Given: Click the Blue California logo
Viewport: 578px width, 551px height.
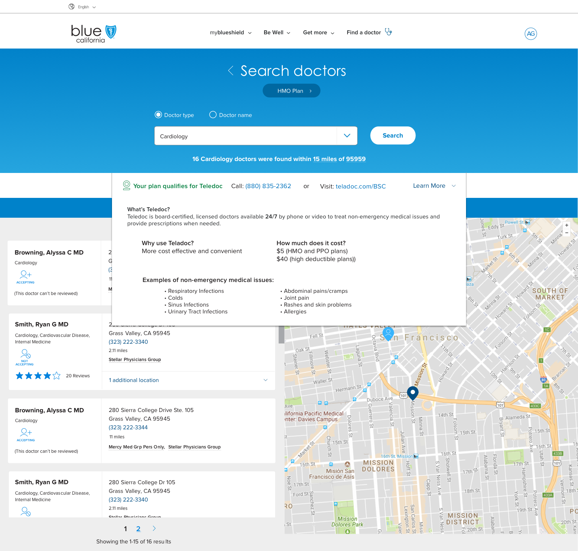Looking at the screenshot, I should point(94,34).
